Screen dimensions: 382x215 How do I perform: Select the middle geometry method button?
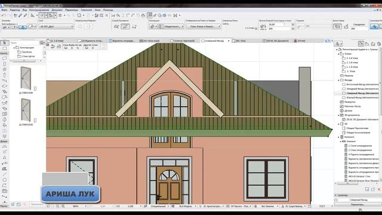point(125,26)
